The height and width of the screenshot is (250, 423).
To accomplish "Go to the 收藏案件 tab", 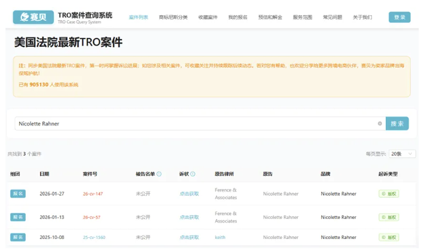I will tap(208, 18).
